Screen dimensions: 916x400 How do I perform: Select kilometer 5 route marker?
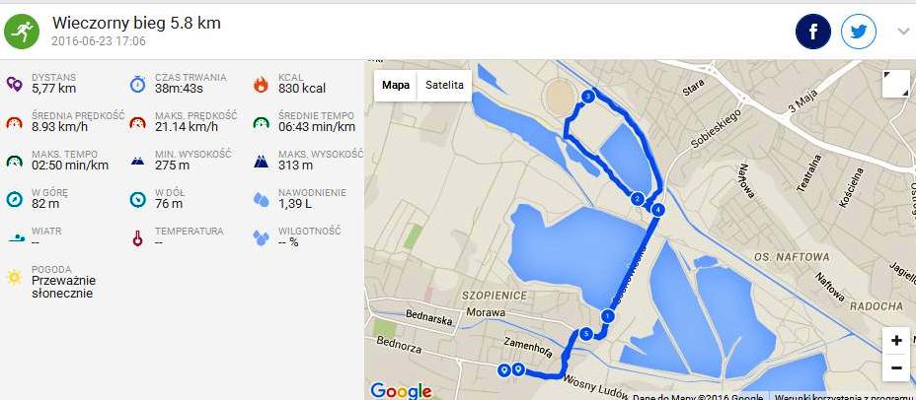coord(585,334)
